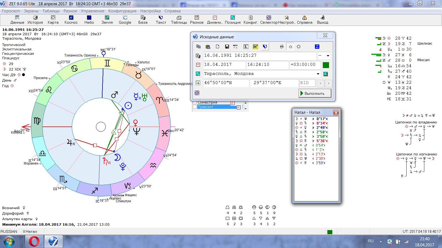This screenshot has width=442, height=248.
Task: Select the small single circle chart toggle
Action: 290,47
